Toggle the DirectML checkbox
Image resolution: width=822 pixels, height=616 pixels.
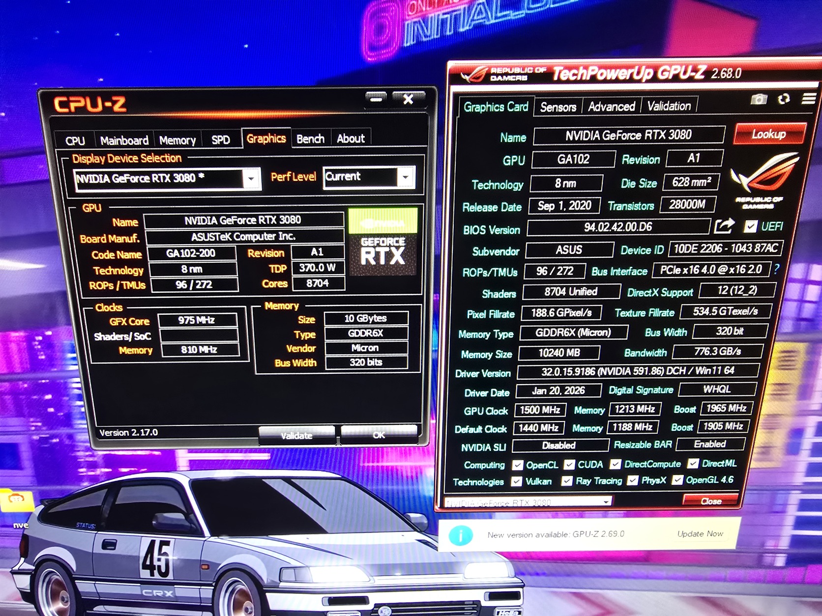point(693,463)
